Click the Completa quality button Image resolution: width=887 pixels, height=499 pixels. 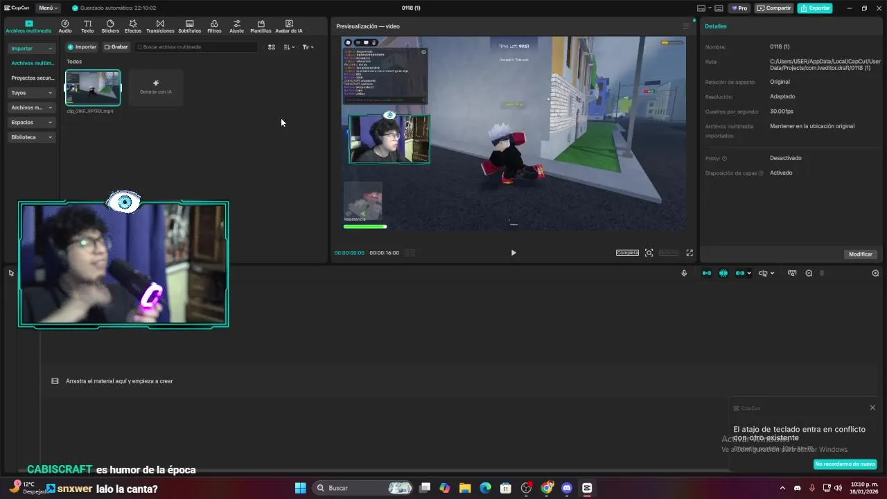point(627,253)
